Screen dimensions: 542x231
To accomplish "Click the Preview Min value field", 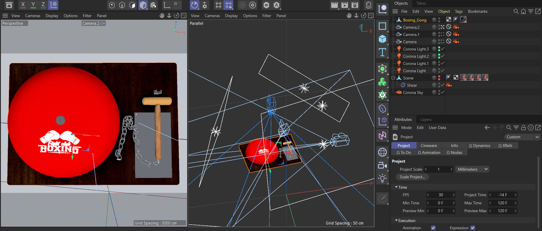I will pos(440,211).
